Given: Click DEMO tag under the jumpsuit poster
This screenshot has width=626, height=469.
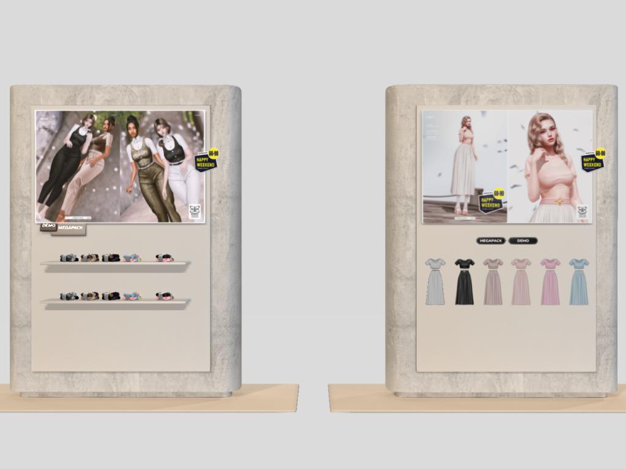Looking at the screenshot, I should pos(48,226).
